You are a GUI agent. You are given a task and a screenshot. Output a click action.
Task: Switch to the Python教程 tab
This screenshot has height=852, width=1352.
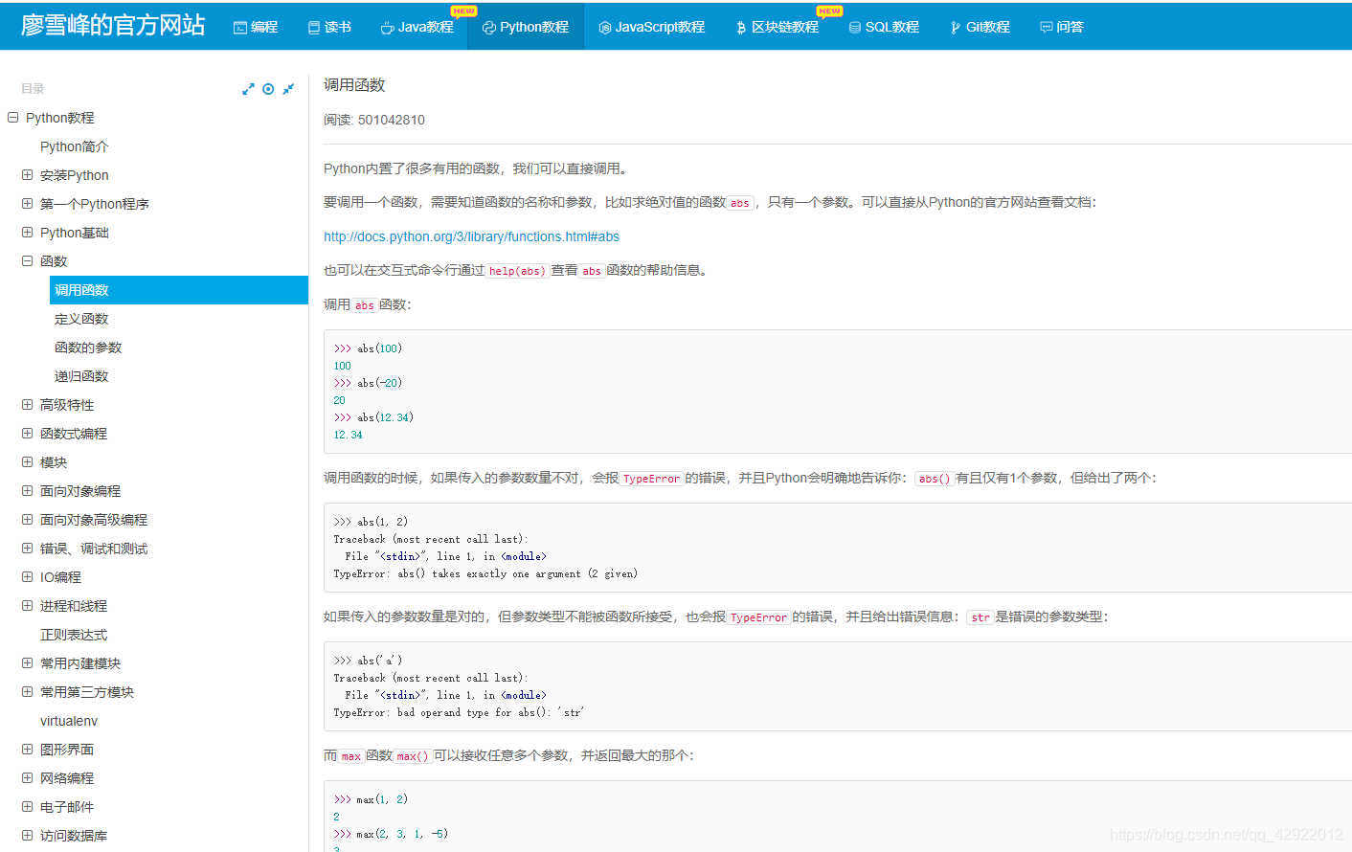525,27
